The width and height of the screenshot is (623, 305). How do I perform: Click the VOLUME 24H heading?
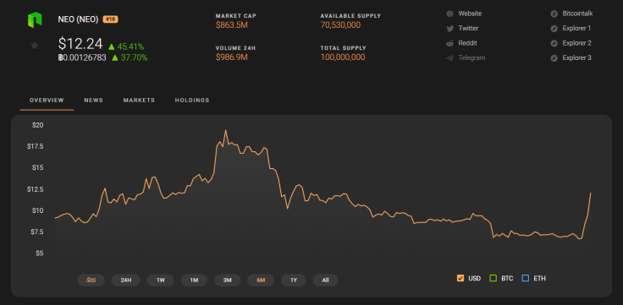point(235,48)
